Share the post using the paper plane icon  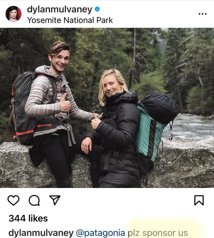pyautogui.click(x=55, y=200)
